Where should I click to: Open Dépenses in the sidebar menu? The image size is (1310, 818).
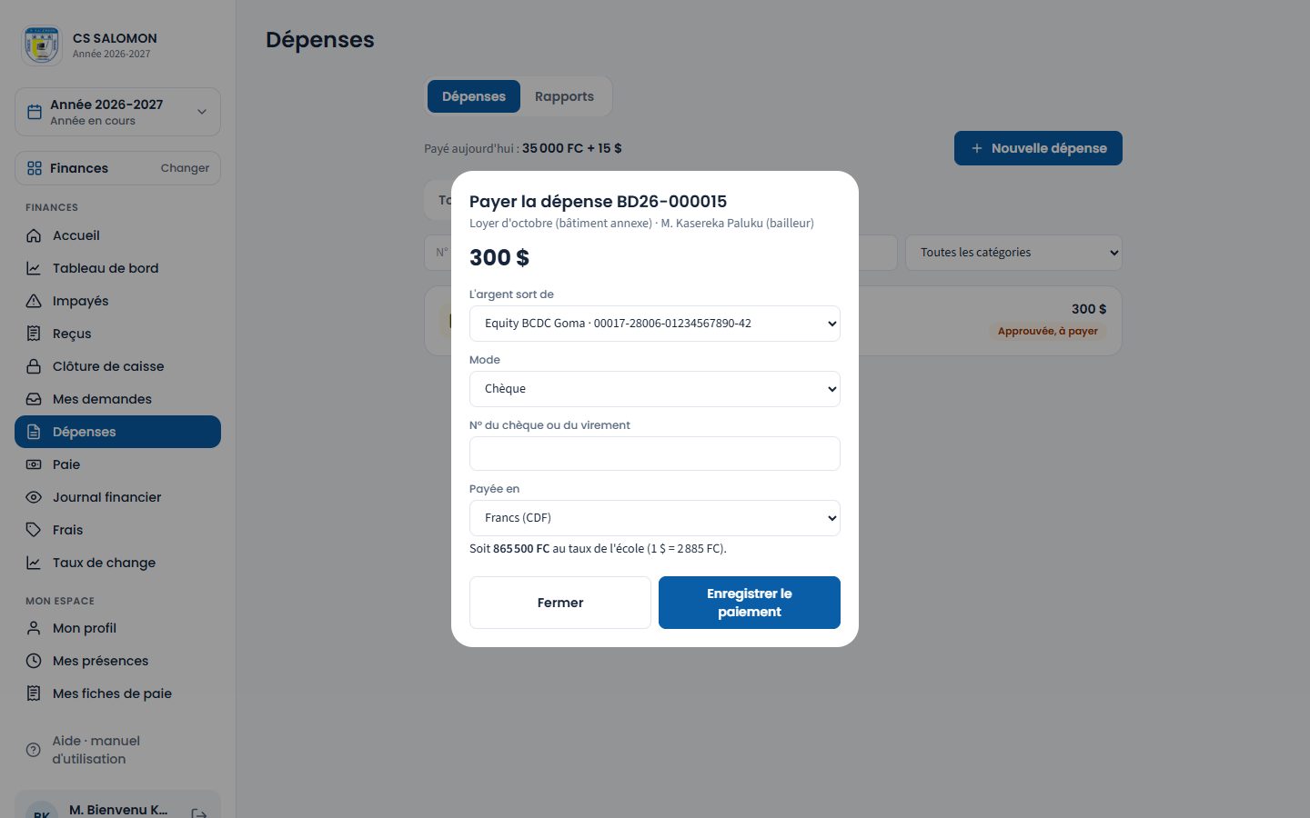[117, 432]
